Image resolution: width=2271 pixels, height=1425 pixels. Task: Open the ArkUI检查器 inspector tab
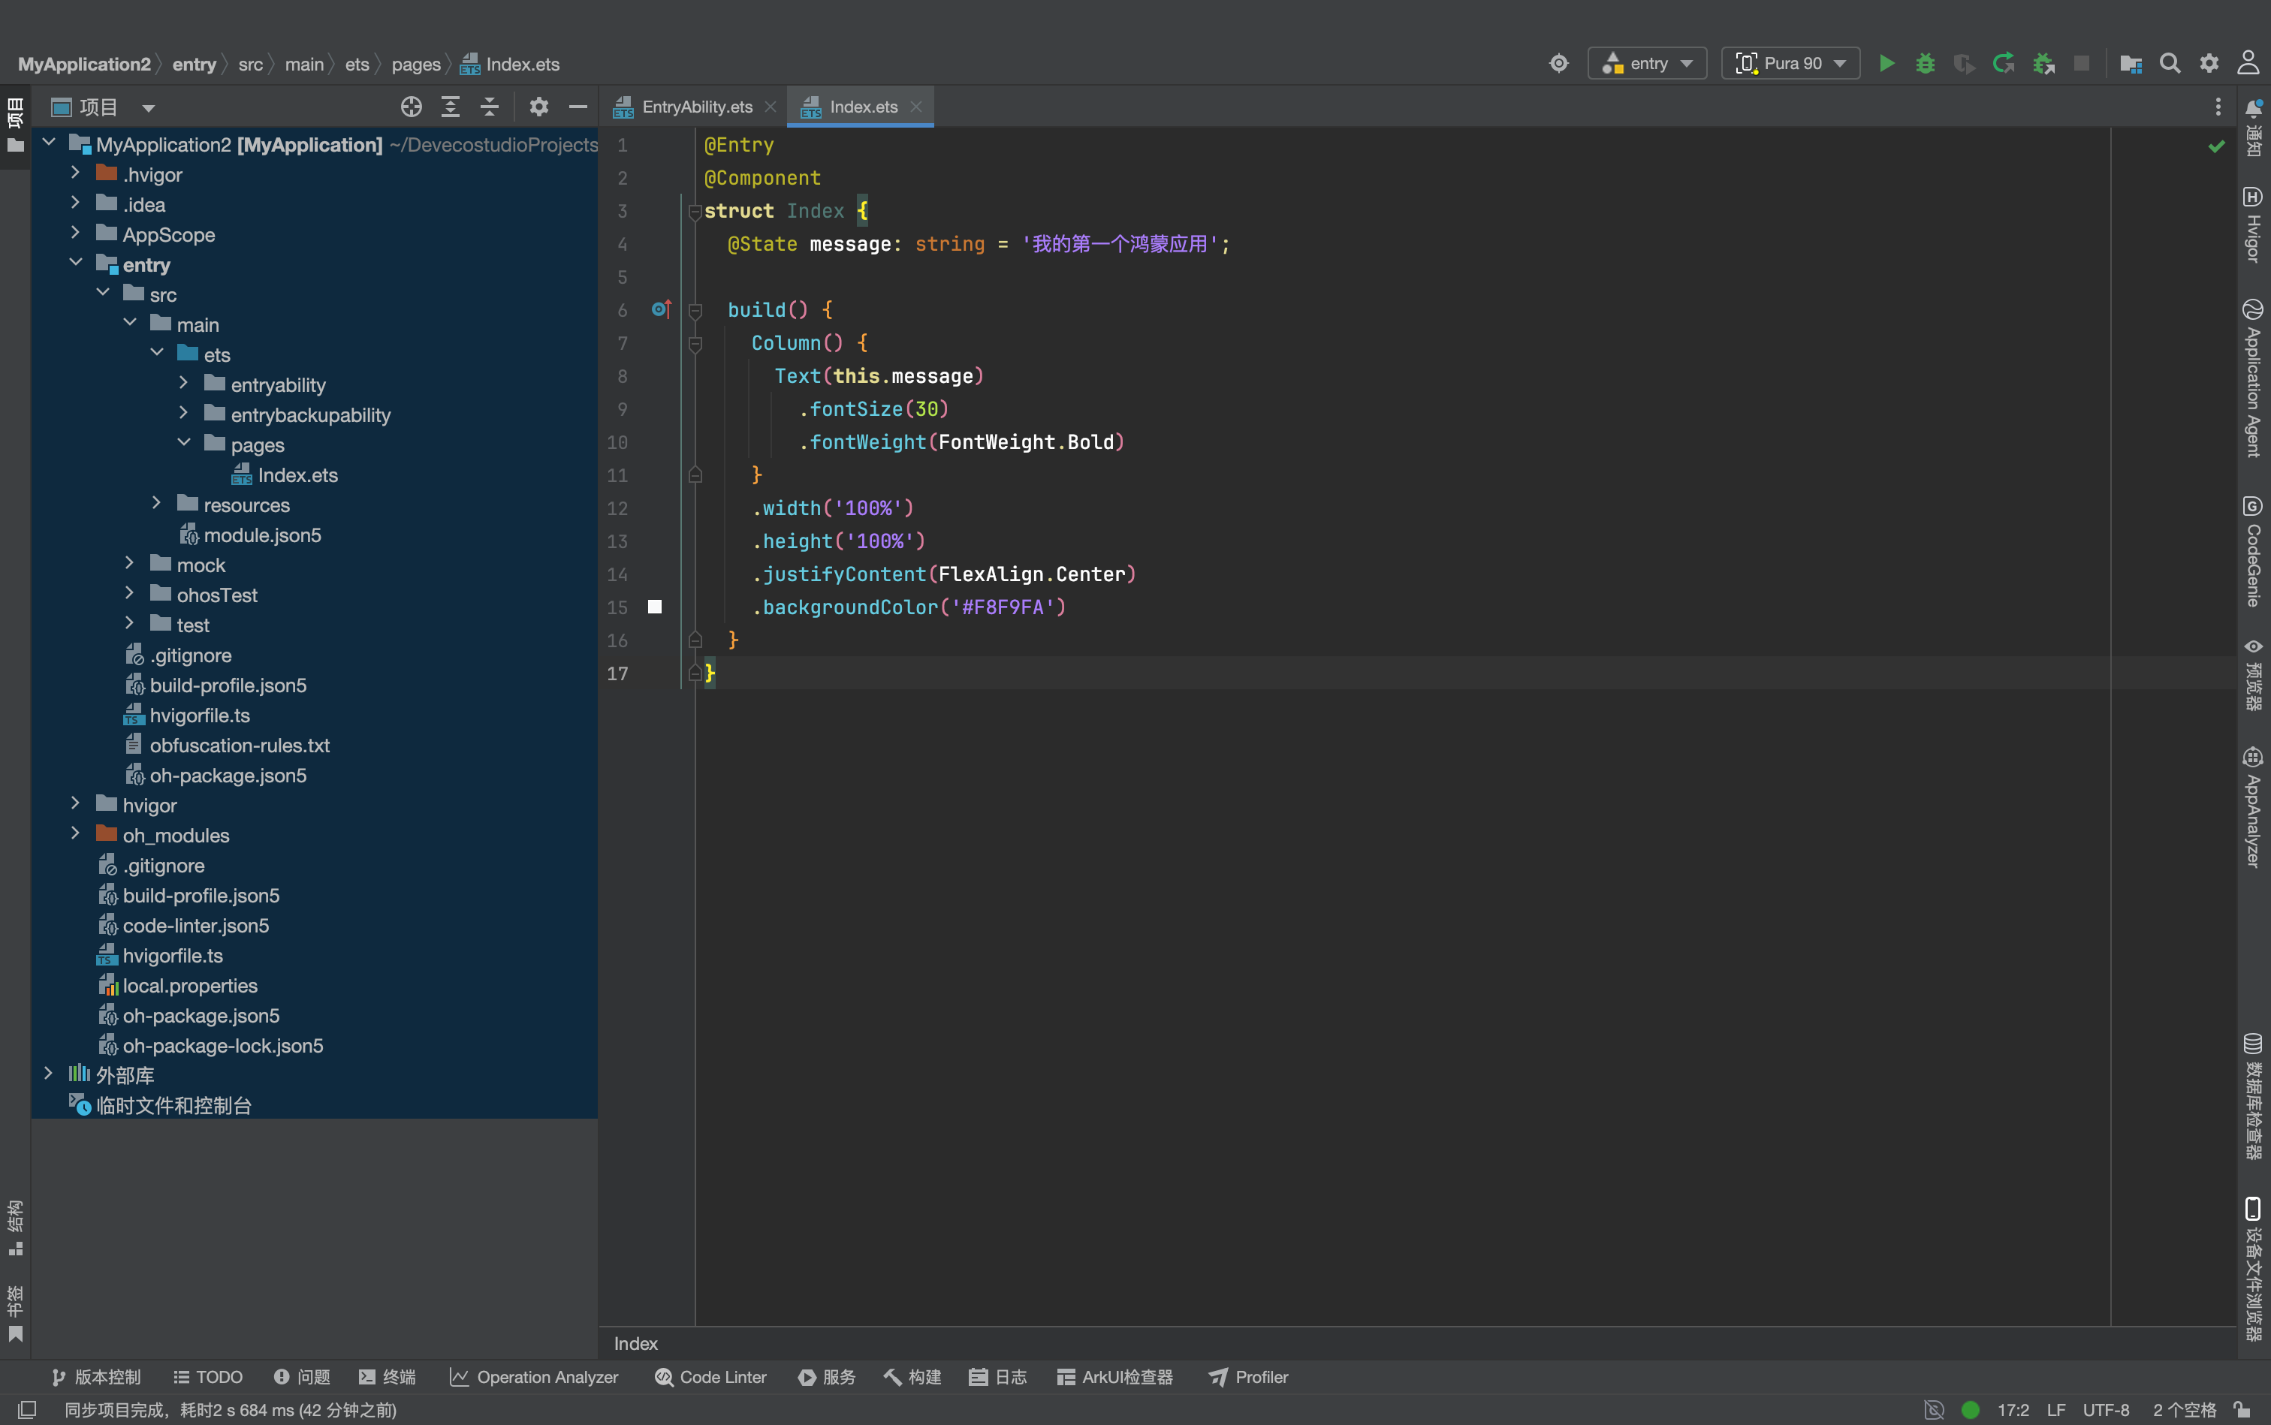click(1115, 1377)
